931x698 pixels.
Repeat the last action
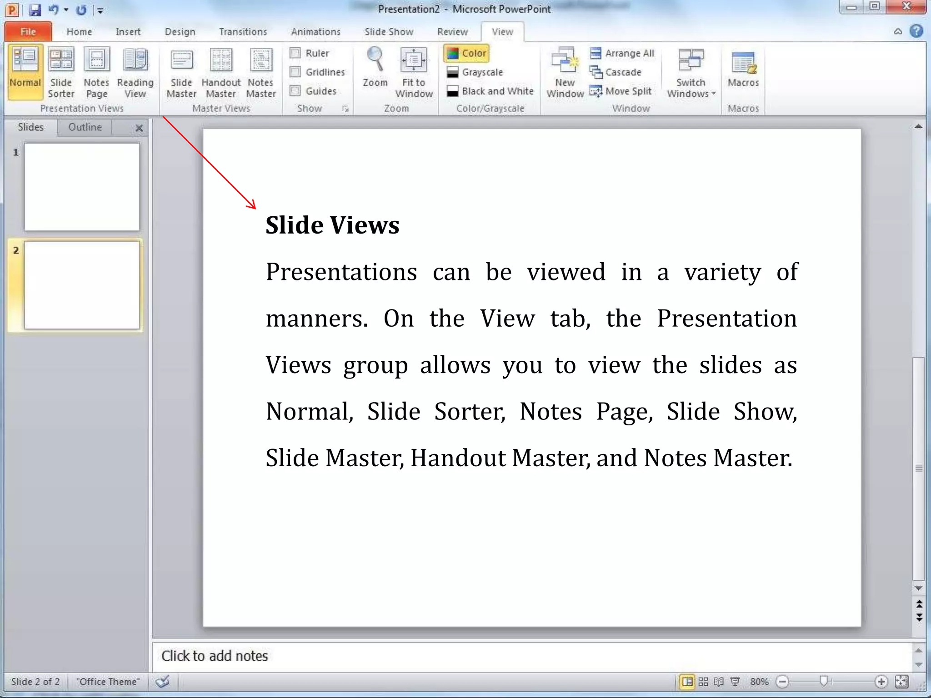click(x=81, y=10)
